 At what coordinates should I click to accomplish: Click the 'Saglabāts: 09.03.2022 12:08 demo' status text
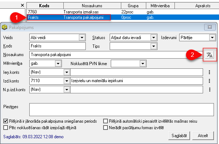coord(33,137)
